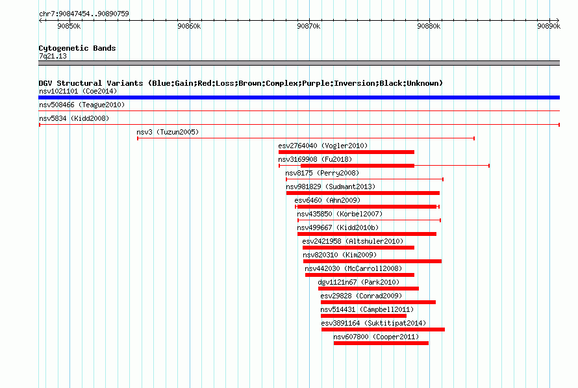Select the esv29828 (Conrad2009) label
Image resolution: width=578 pixels, height=388 pixels.
(361, 296)
